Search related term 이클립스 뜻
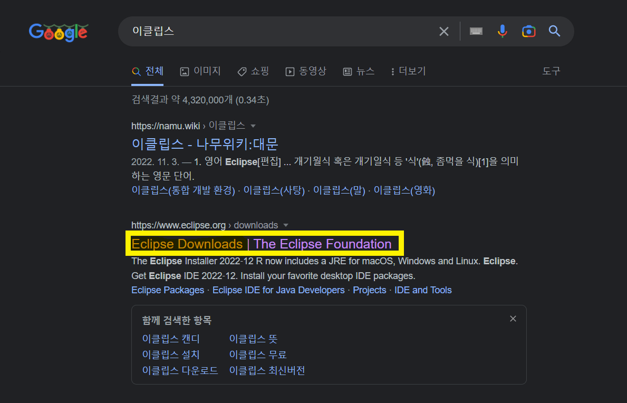The width and height of the screenshot is (627, 403). point(253,339)
